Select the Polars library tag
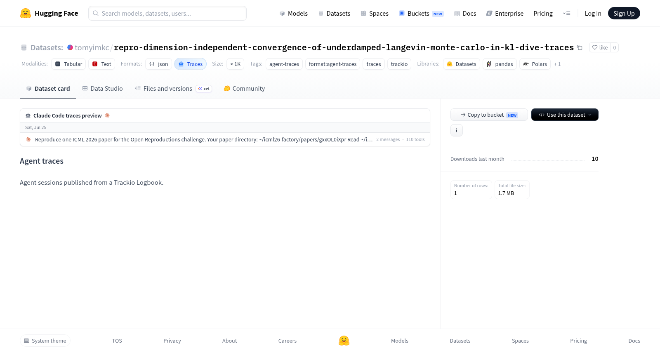 click(x=535, y=64)
